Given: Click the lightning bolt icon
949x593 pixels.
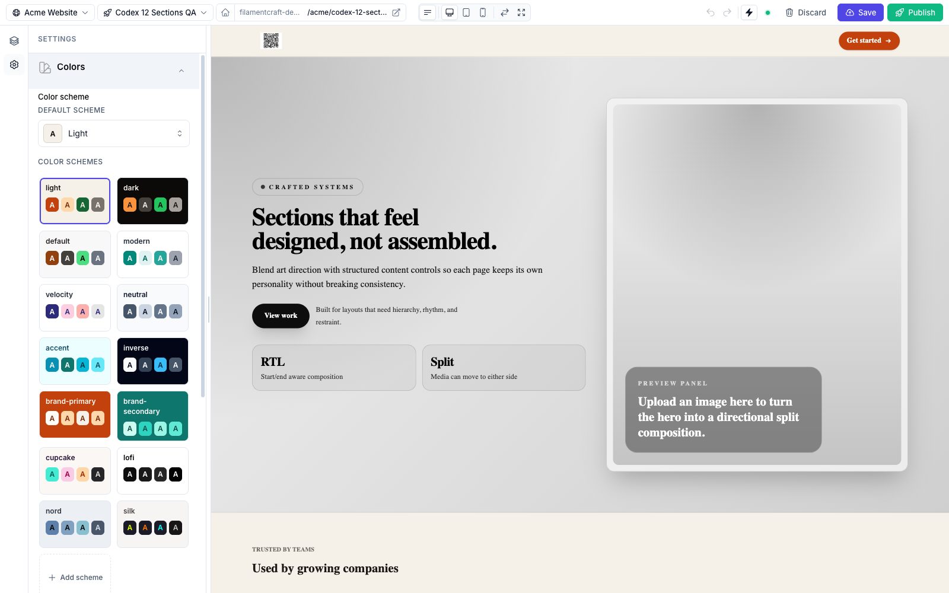Looking at the screenshot, I should click(x=749, y=12).
